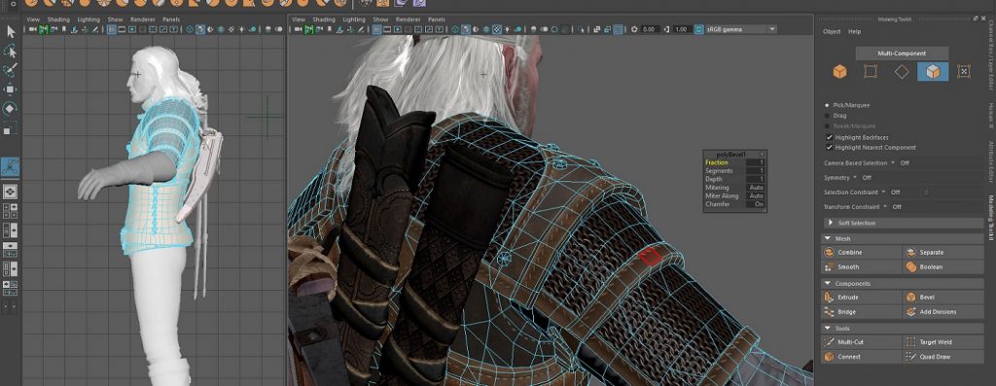Image resolution: width=996 pixels, height=386 pixels.
Task: Select Pick/Marquee radio option
Action: coord(827,105)
